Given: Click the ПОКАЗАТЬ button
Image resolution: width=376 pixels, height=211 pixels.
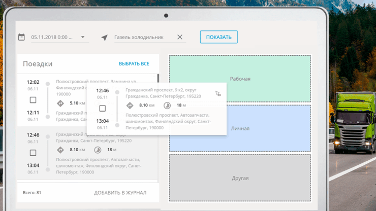Looking at the screenshot, I should [219, 37].
